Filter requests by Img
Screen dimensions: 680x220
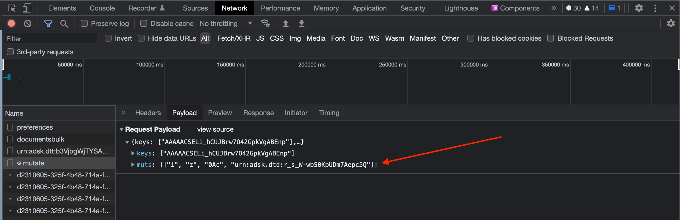[x=295, y=38]
